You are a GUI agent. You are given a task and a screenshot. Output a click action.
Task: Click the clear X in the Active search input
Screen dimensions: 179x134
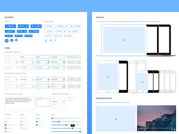pos(48,67)
